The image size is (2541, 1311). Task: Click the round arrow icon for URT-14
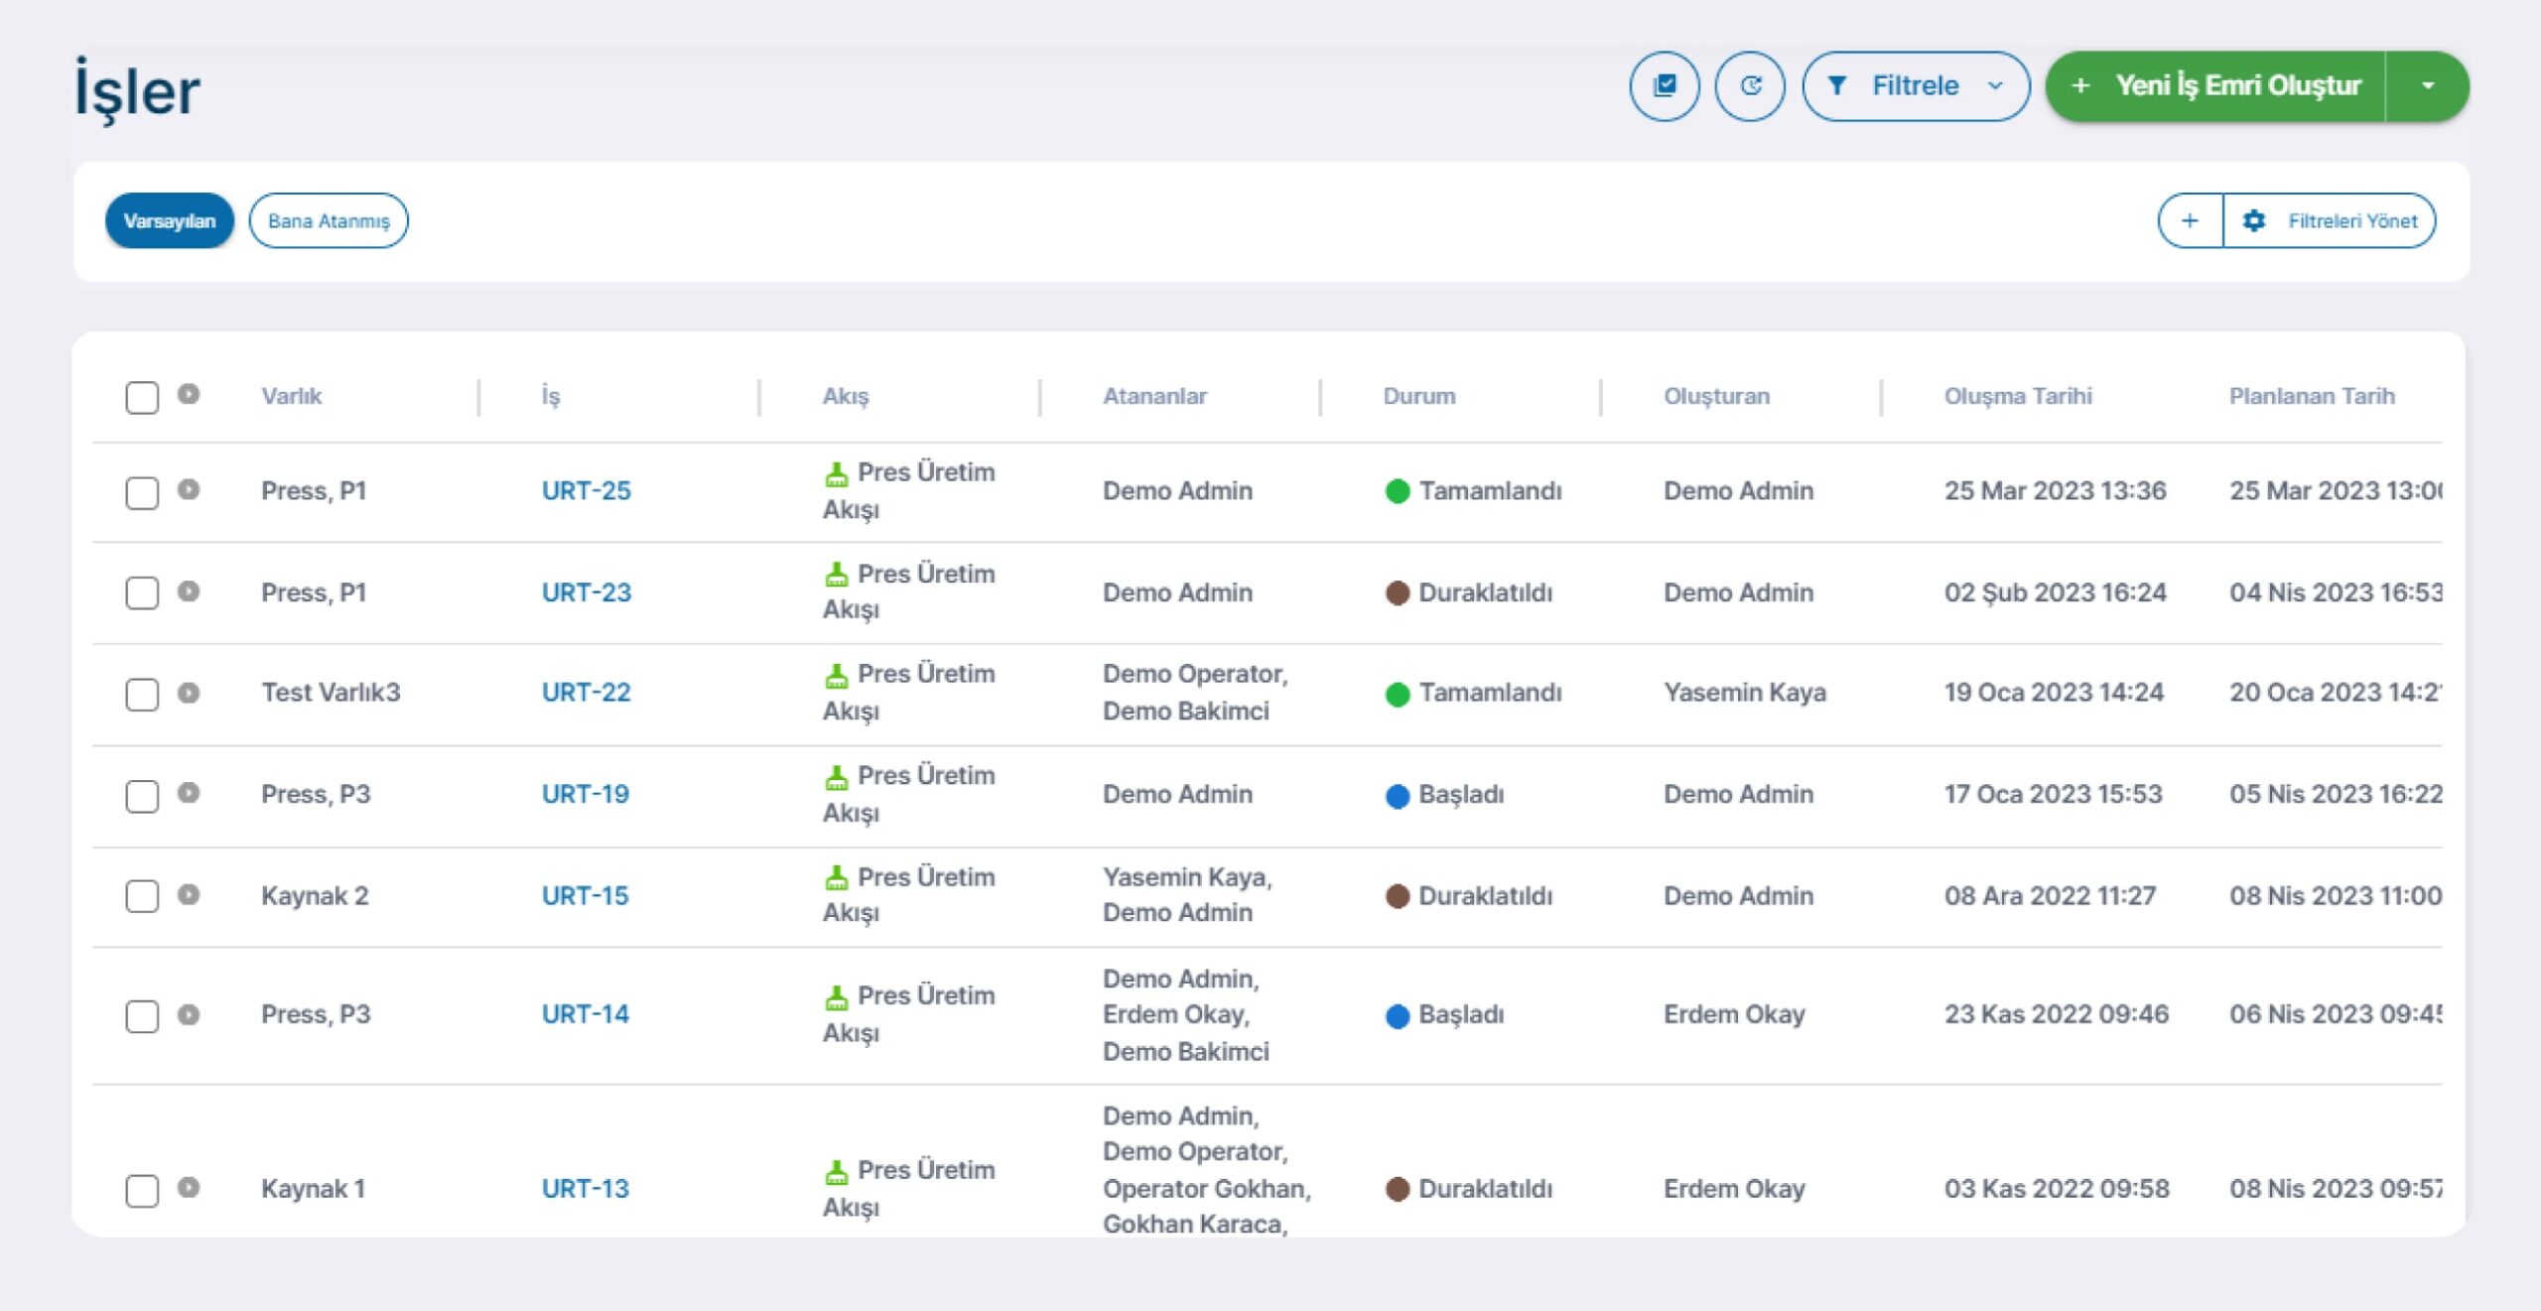click(x=189, y=1014)
